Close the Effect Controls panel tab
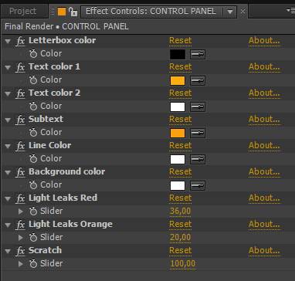Screen dimensions: 295x281 pyautogui.click(x=242, y=12)
